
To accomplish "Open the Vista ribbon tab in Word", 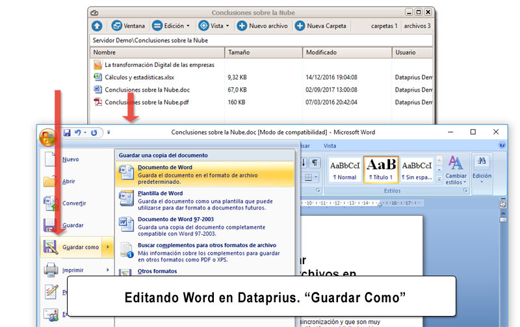I will tap(330, 146).
